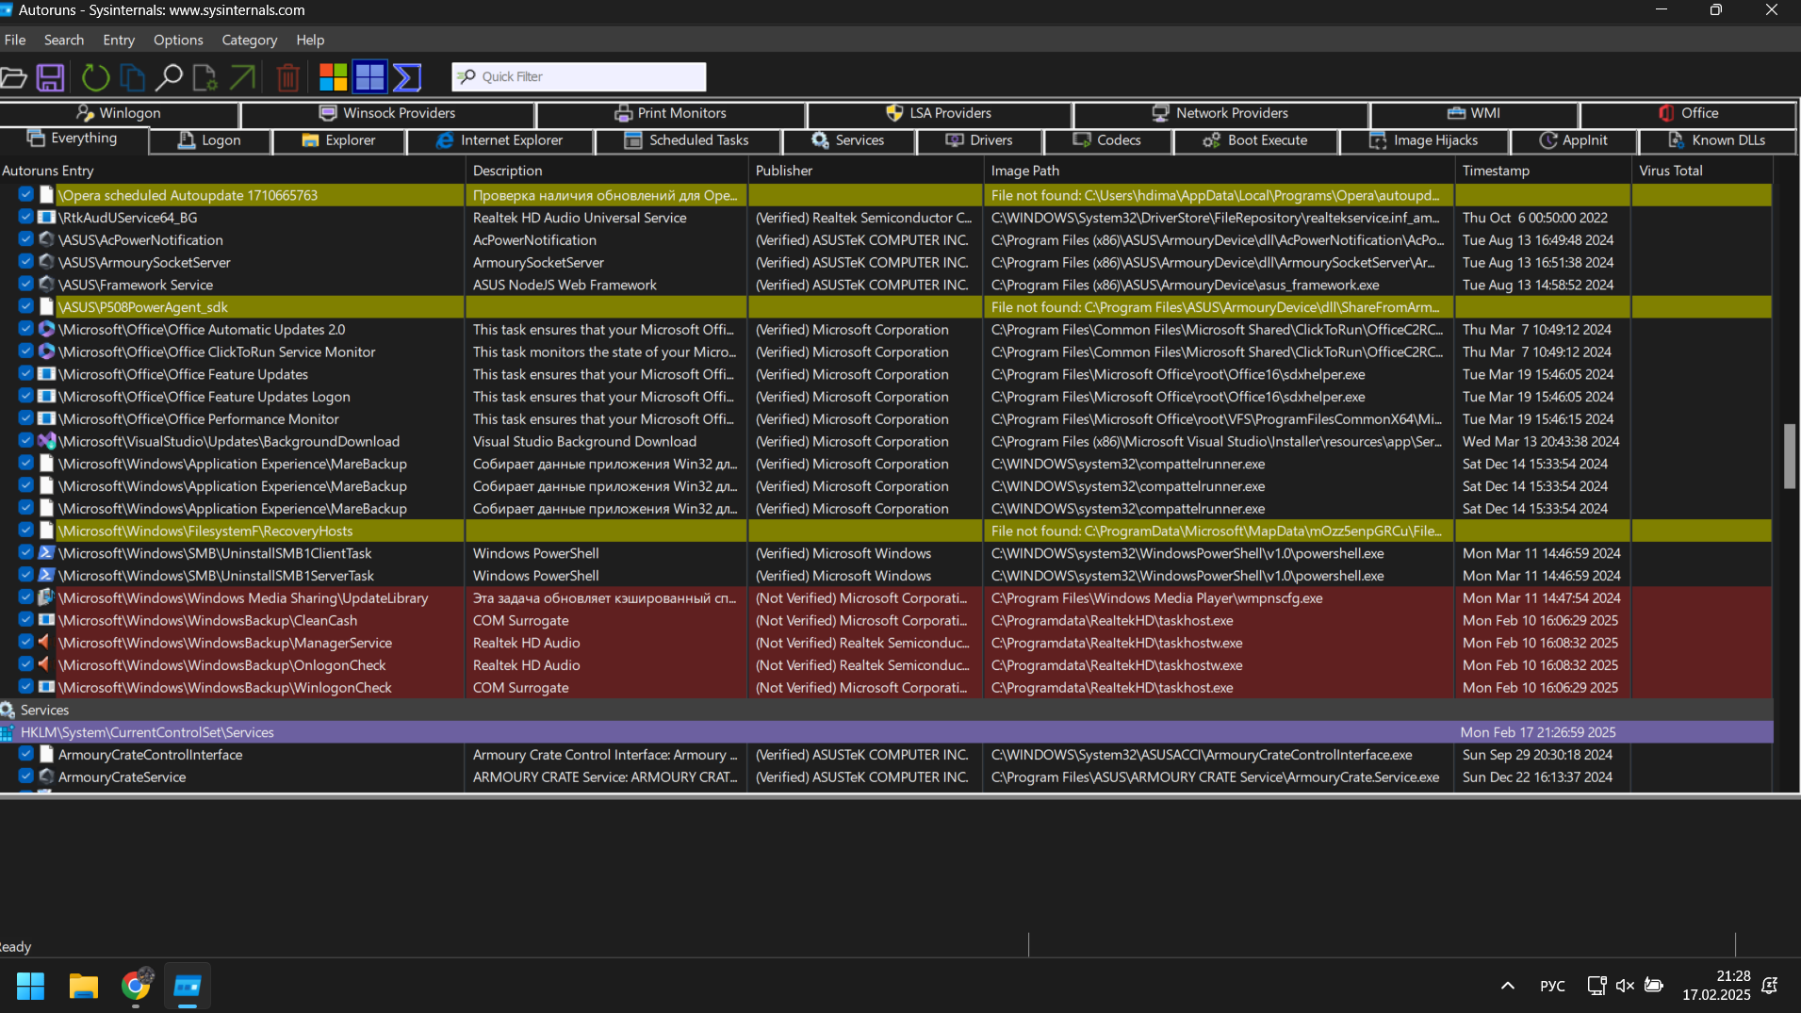Click the speaker icon on OnlogonCheck row

point(44,665)
